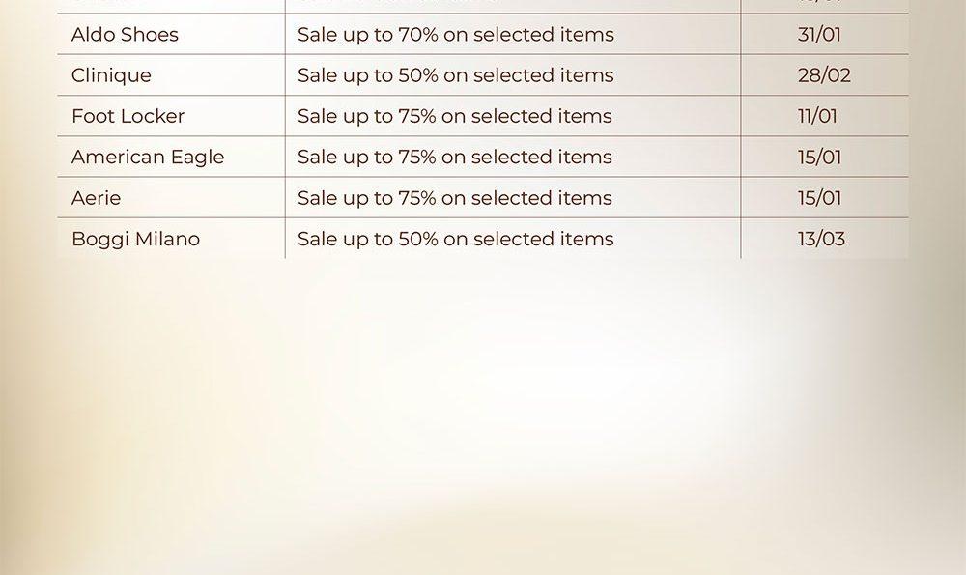966x575 pixels.
Task: Click the Aldo Shoes store name
Action: click(125, 35)
